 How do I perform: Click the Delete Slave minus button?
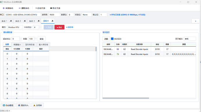tap(24, 8)
